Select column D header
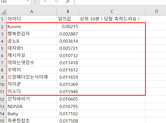 coord(156,11)
